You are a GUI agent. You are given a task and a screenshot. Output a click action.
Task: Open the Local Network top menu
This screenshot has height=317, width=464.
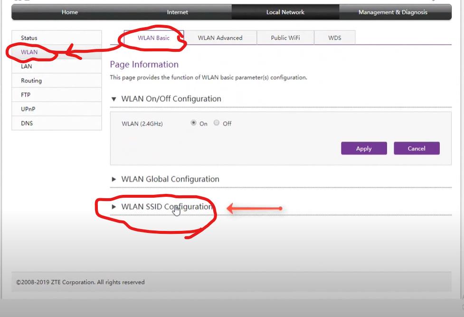coord(285,12)
